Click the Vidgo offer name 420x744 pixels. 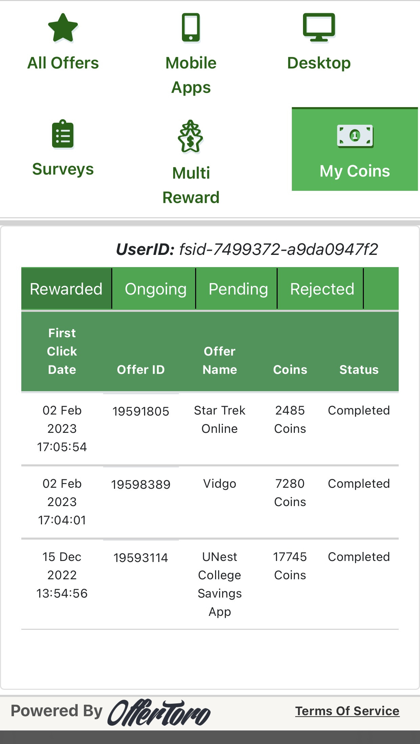click(220, 484)
